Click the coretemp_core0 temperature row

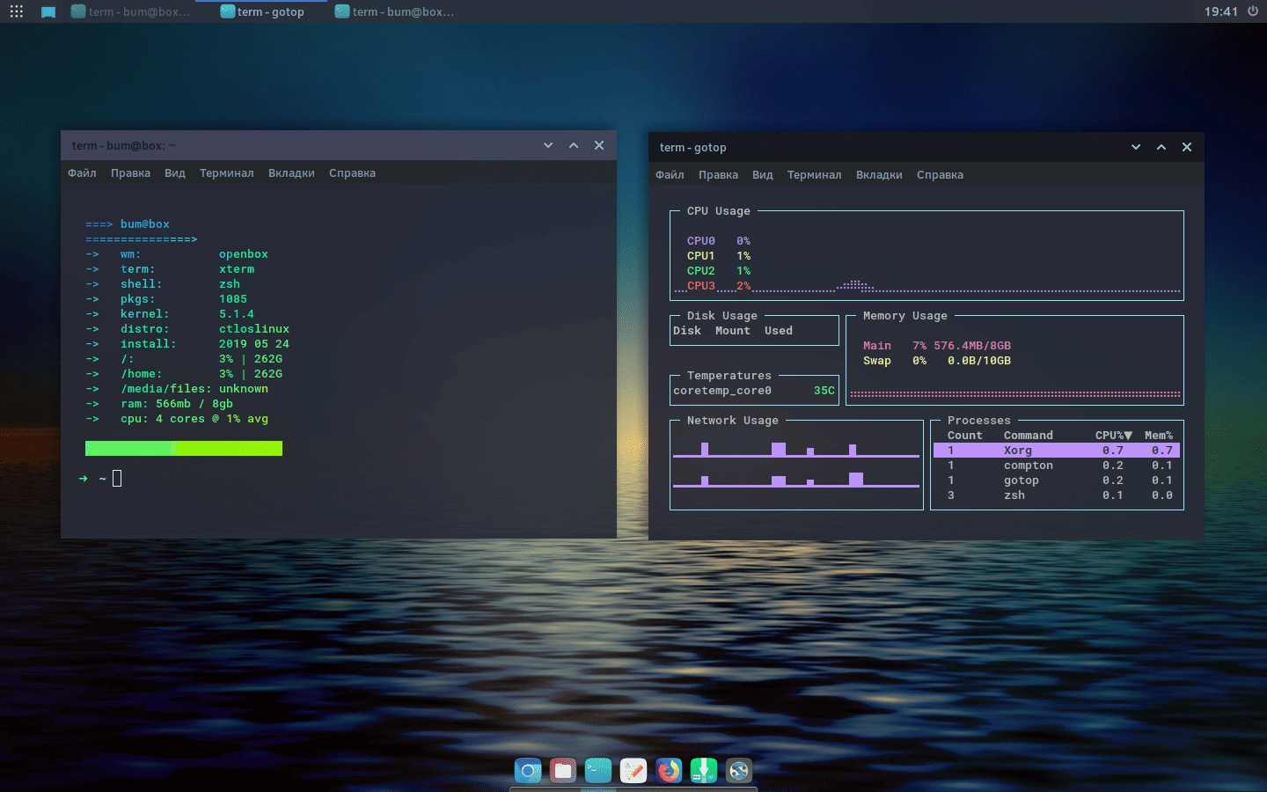(x=754, y=391)
